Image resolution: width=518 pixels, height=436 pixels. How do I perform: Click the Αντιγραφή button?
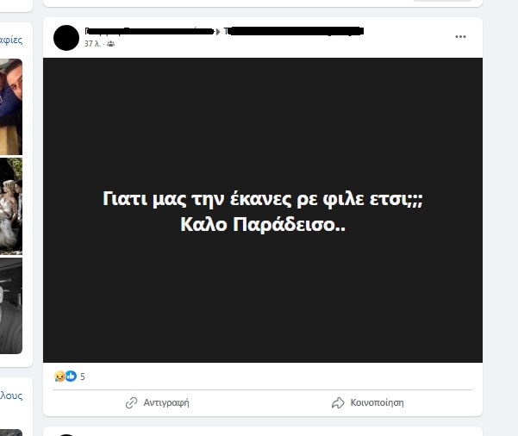click(x=157, y=402)
